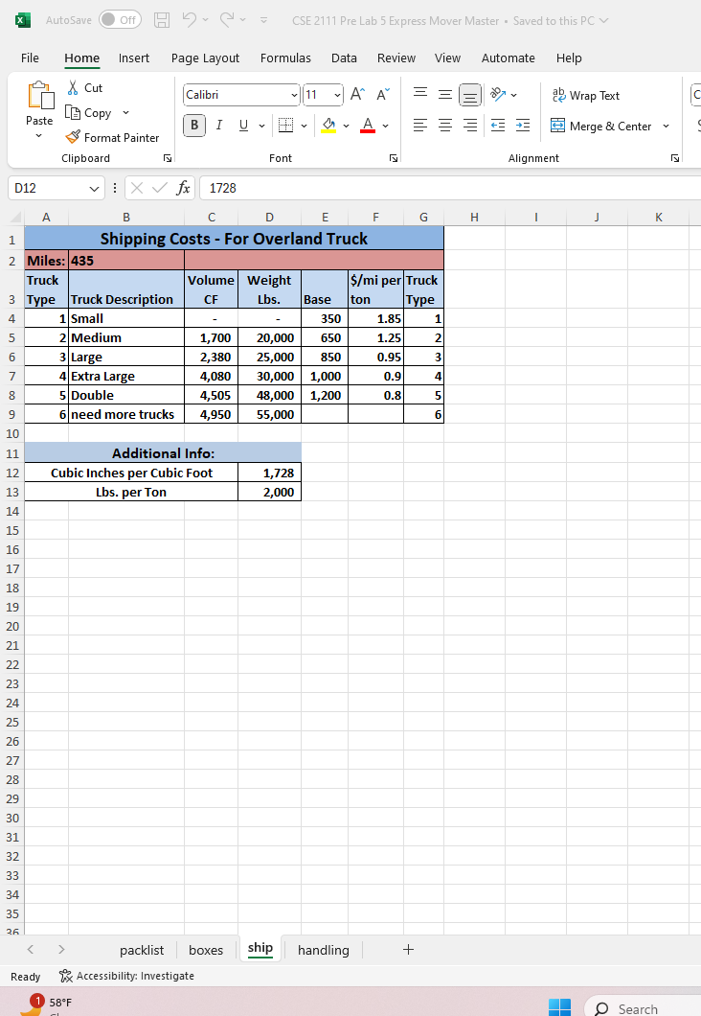Click the Align Right icon
The width and height of the screenshot is (701, 1016).
click(x=470, y=125)
